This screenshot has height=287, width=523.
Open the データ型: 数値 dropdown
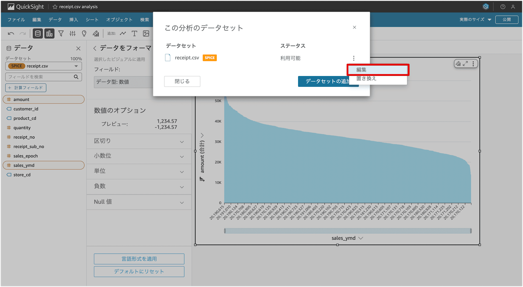coord(123,82)
